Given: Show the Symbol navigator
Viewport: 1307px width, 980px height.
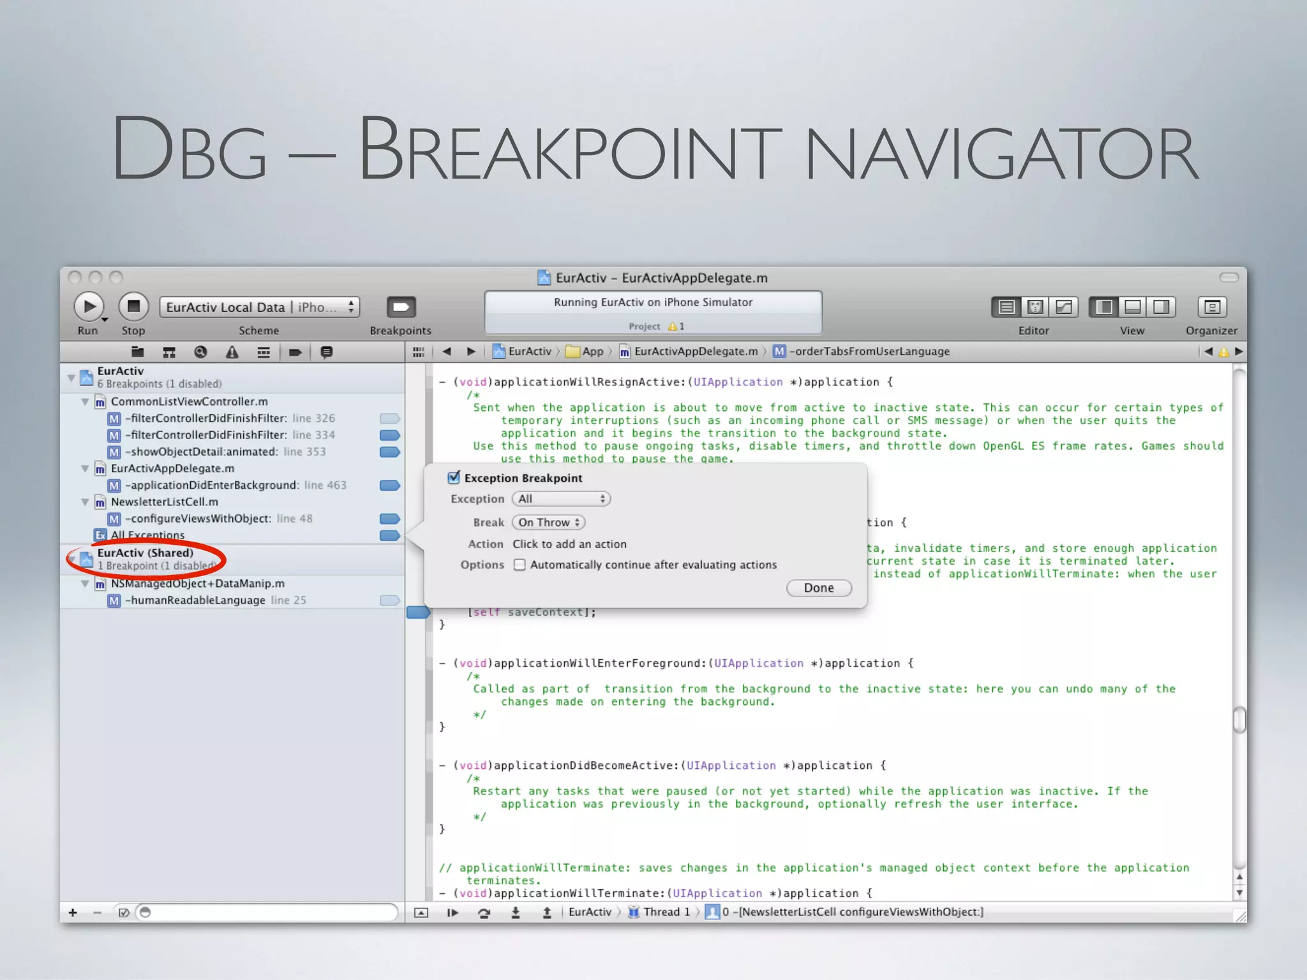Looking at the screenshot, I should (x=169, y=352).
